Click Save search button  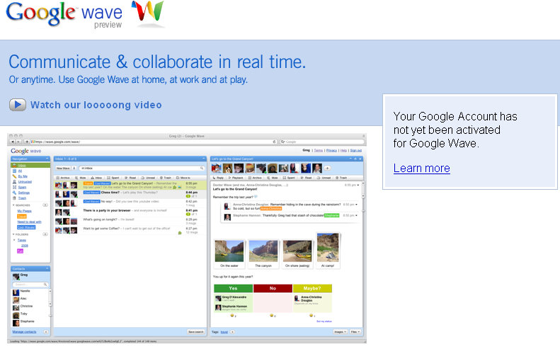click(196, 331)
